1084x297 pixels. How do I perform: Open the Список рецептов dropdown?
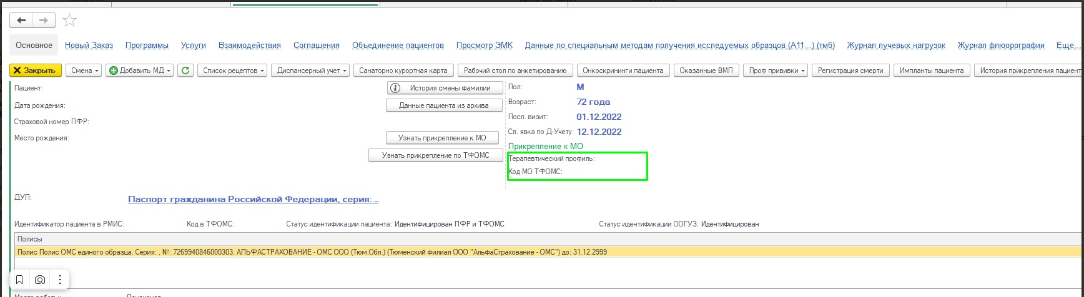234,71
